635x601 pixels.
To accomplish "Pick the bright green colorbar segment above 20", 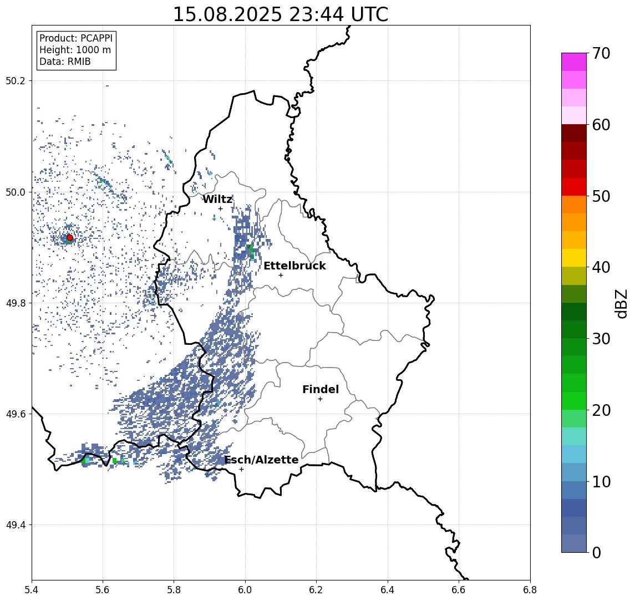I will point(574,400).
